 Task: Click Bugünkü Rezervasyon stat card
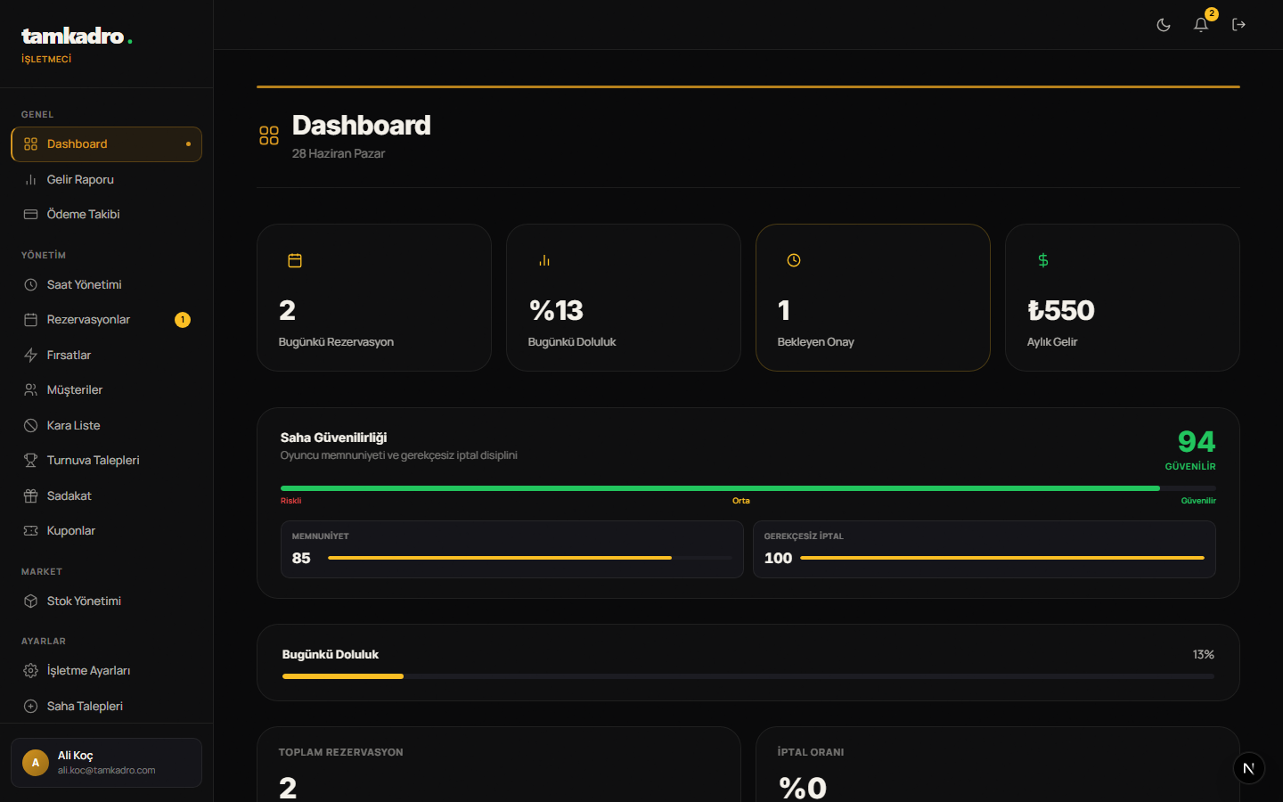pyautogui.click(x=373, y=298)
